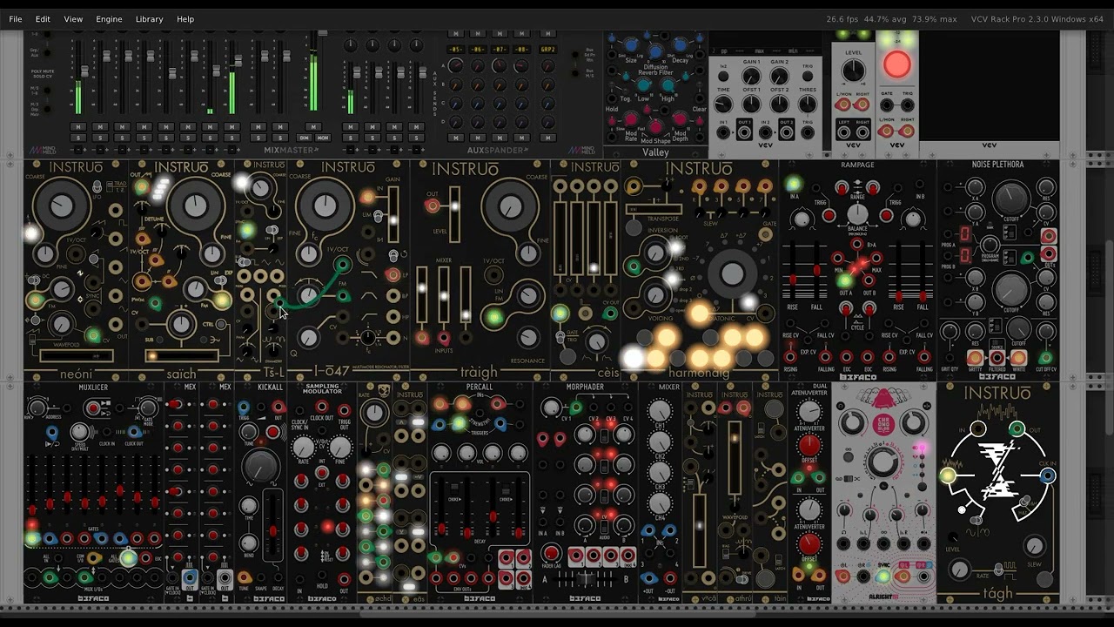Mute the MixMaster master output
Image resolution: width=1114 pixels, height=627 pixels.
(313, 127)
